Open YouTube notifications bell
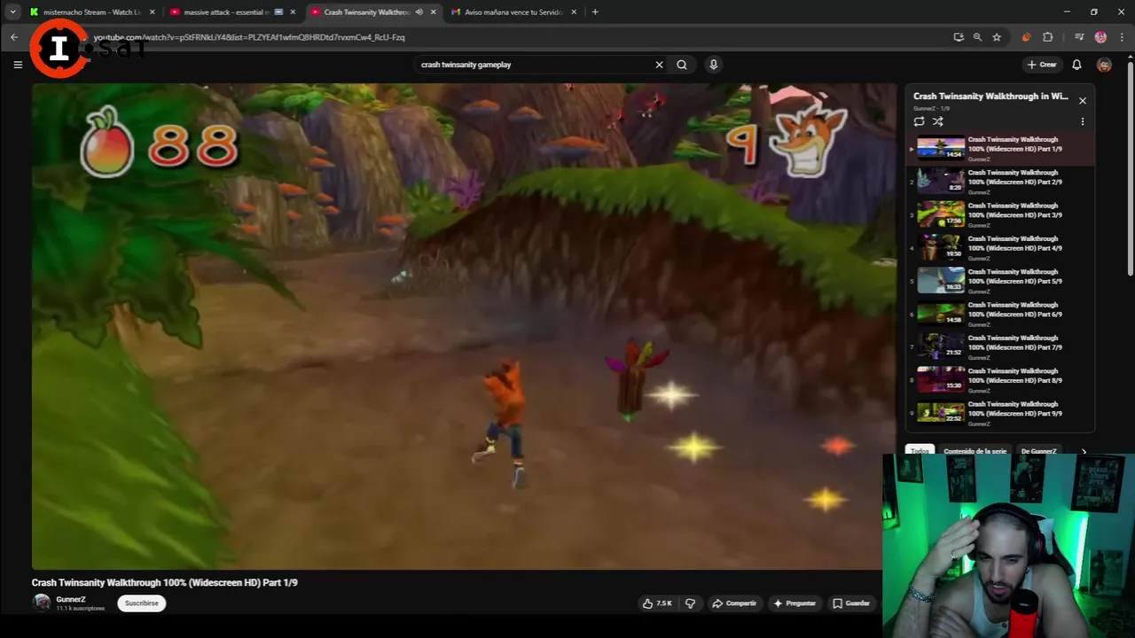Image resolution: width=1135 pixels, height=638 pixels. (1076, 65)
